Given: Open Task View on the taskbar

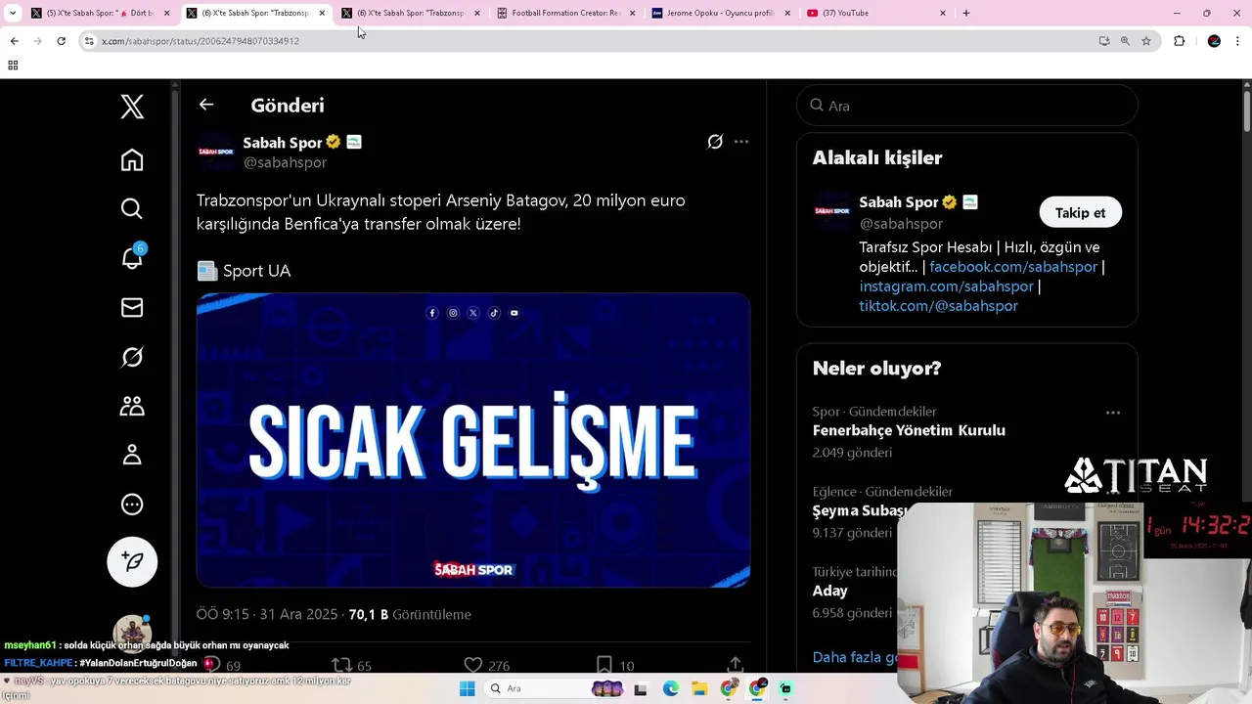Looking at the screenshot, I should 641,689.
